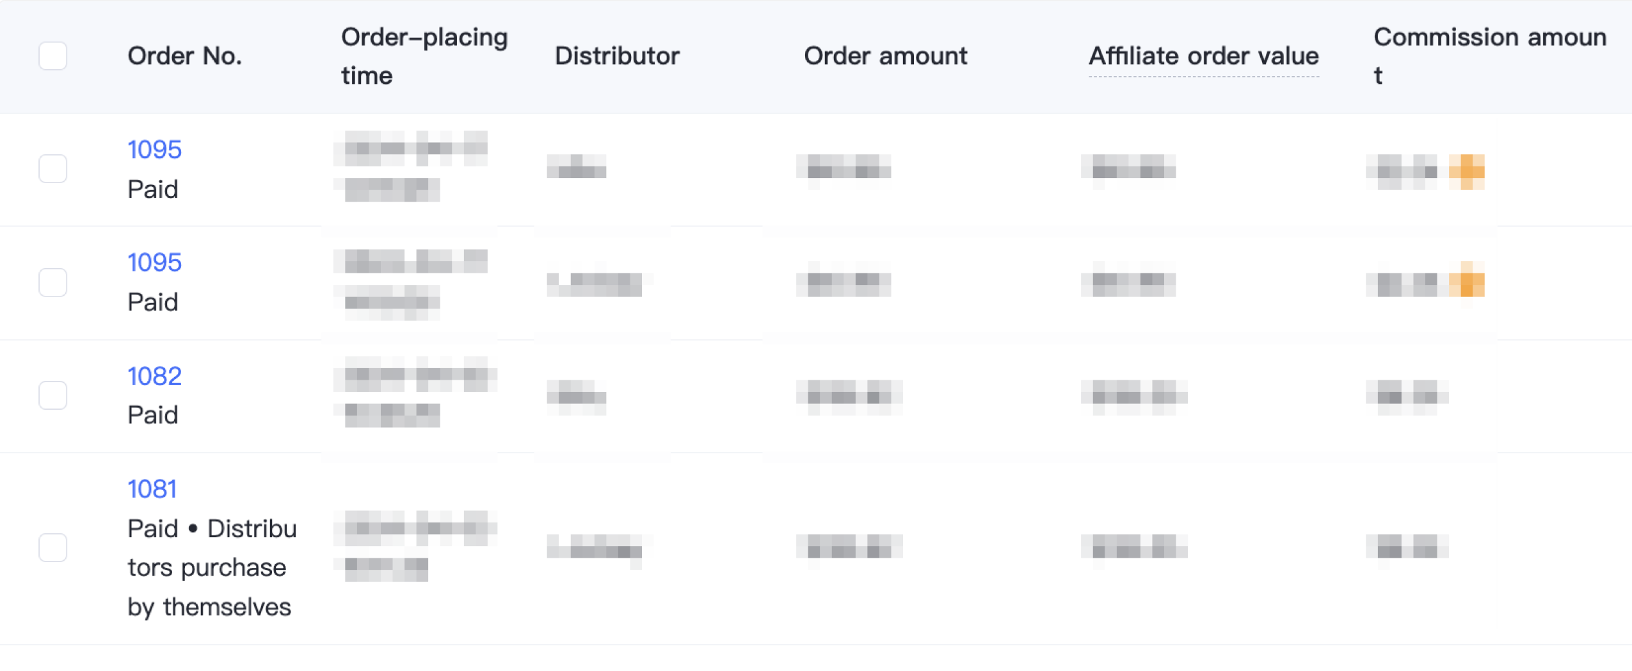Select the checkbox for order 1082
Viewport: 1632px width, 671px height.
[52, 395]
